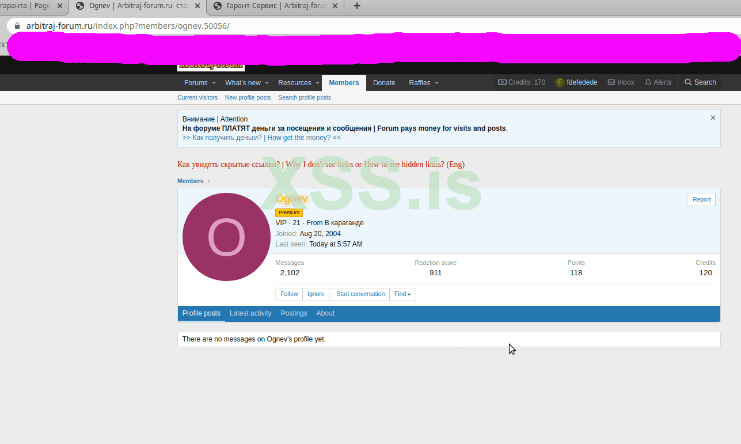Image resolution: width=741 pixels, height=444 pixels.
Task: Open the Resources menu
Action: [294, 82]
